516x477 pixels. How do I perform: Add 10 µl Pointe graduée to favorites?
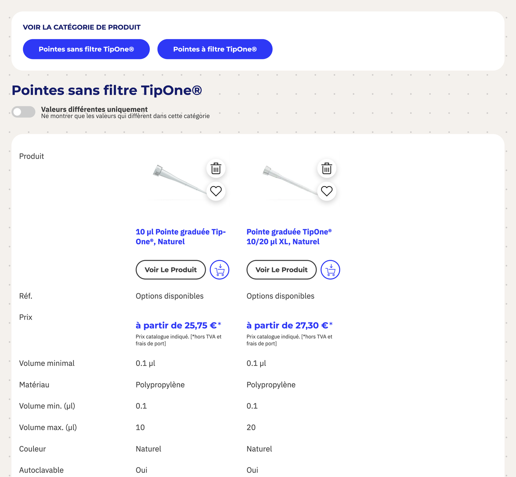pyautogui.click(x=216, y=191)
